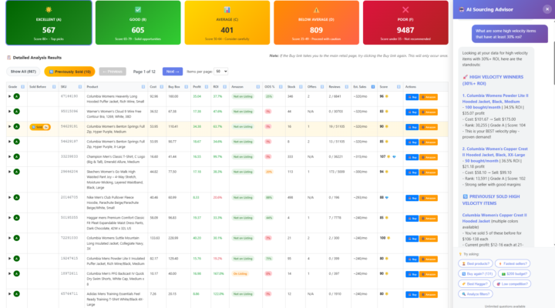Click AI Sourcing Advisor chat scrollbar
This screenshot has height=308, width=555.
553,64
